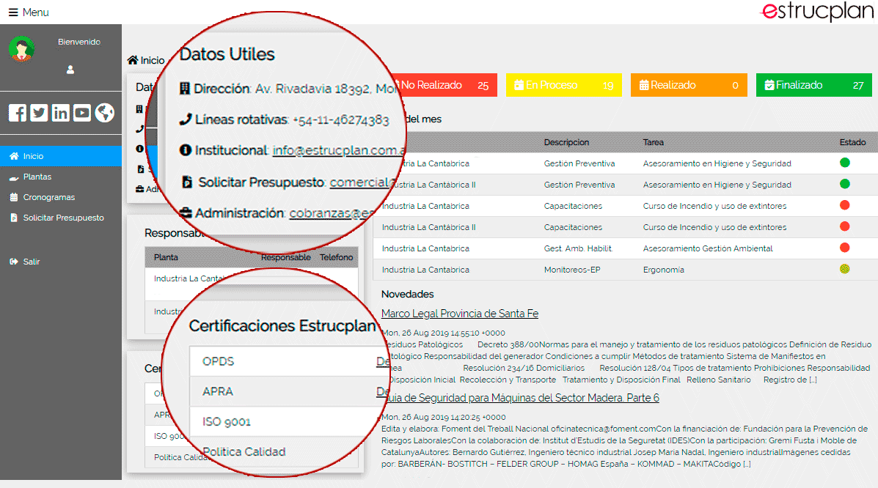Click the red status dot for Cantabrica Capacitaciones
This screenshot has width=878, height=488.
coord(845,205)
